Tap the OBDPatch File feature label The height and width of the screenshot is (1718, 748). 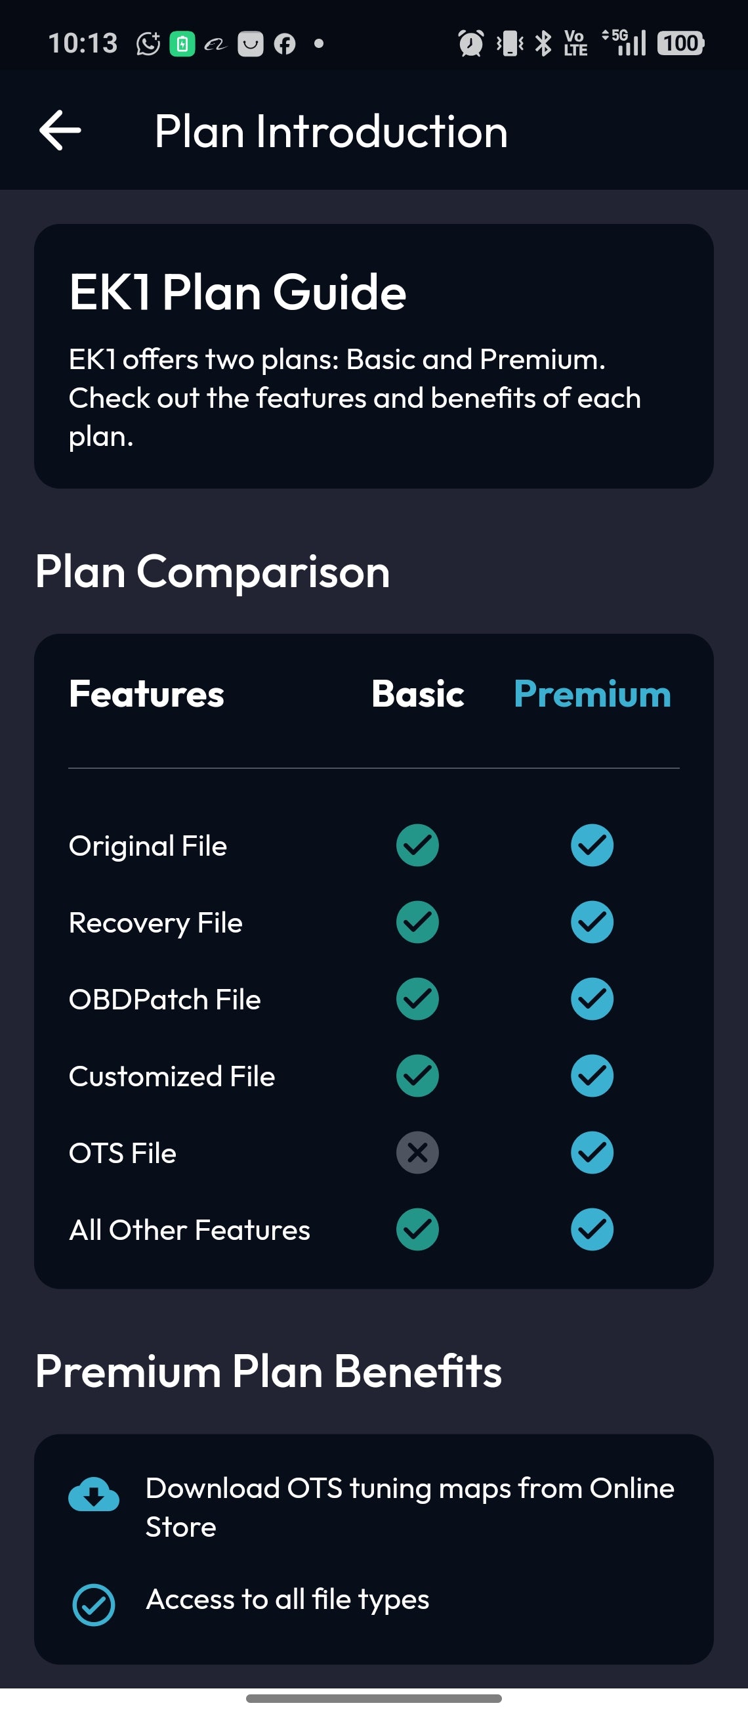click(x=165, y=999)
